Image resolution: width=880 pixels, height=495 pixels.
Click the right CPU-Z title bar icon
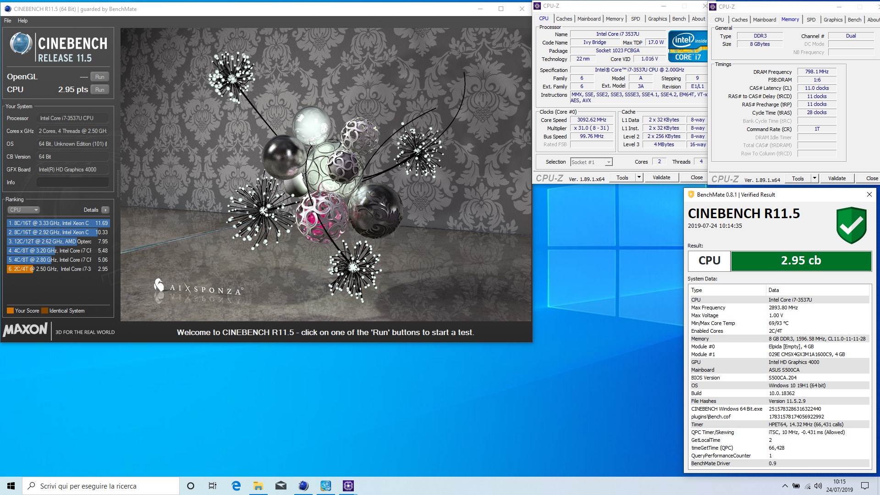(x=713, y=7)
